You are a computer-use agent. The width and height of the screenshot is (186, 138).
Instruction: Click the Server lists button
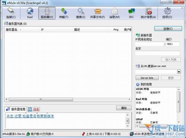147,78
